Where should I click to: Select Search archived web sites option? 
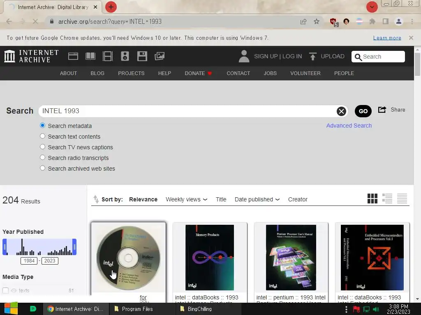(x=42, y=168)
